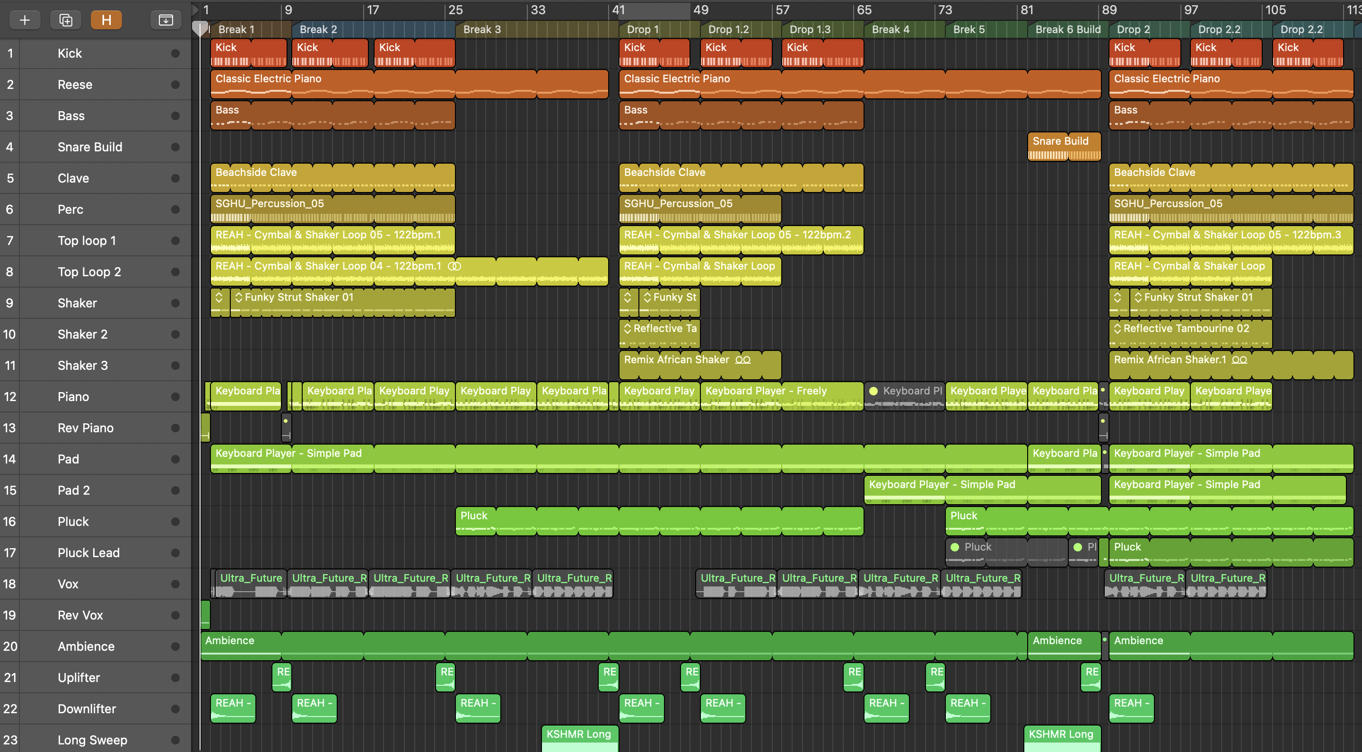Toggle the orange Hide tracks H button
The image size is (1362, 752).
pos(106,20)
